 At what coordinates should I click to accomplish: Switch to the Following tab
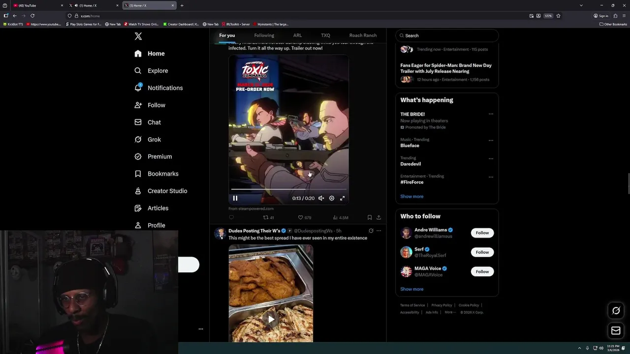click(264, 35)
